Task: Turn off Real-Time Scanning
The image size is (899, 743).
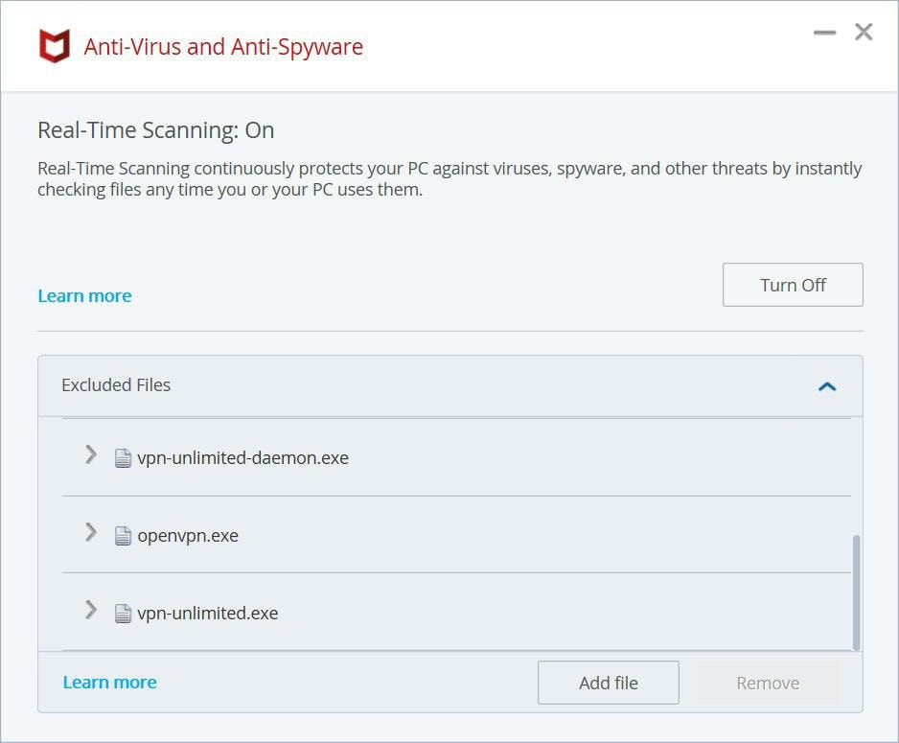Action: (793, 285)
